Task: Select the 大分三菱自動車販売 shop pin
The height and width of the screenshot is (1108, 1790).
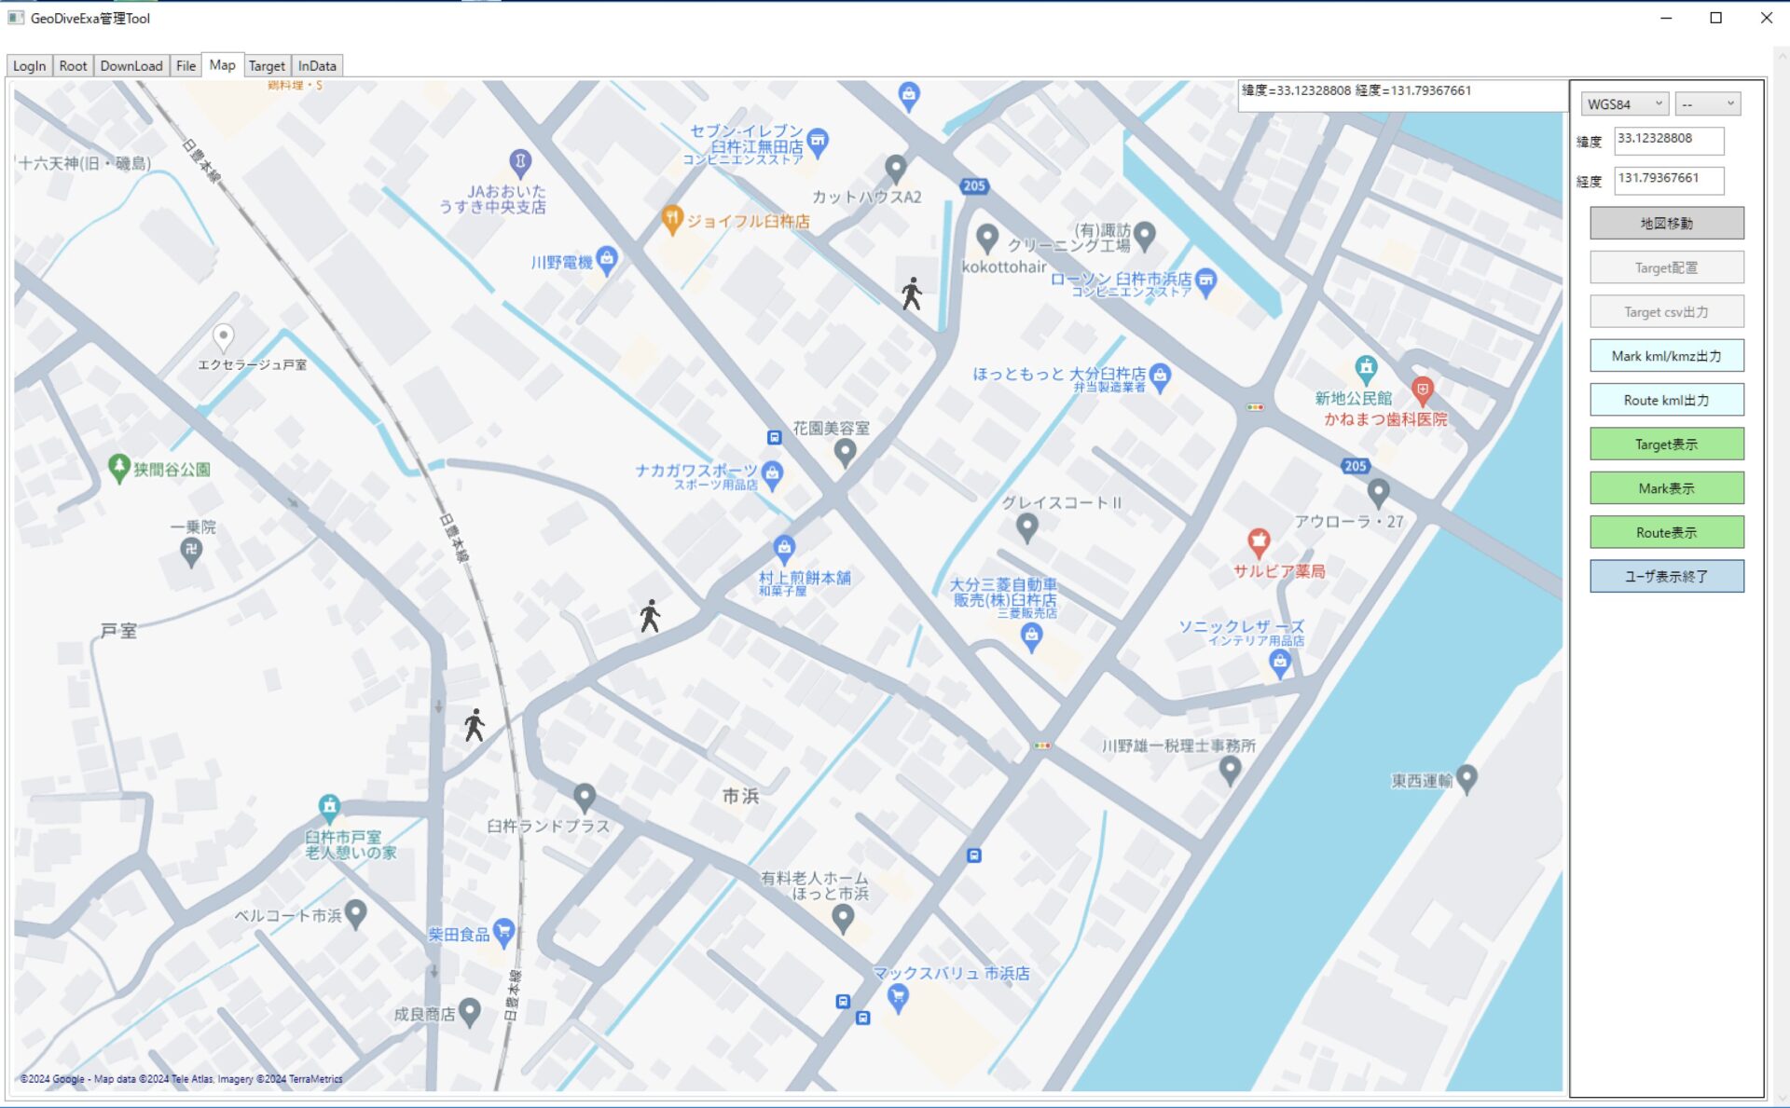Action: (x=1031, y=637)
